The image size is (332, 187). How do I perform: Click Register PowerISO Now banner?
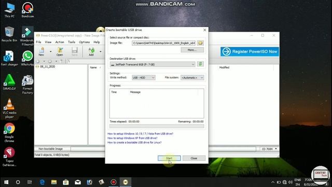(250, 51)
